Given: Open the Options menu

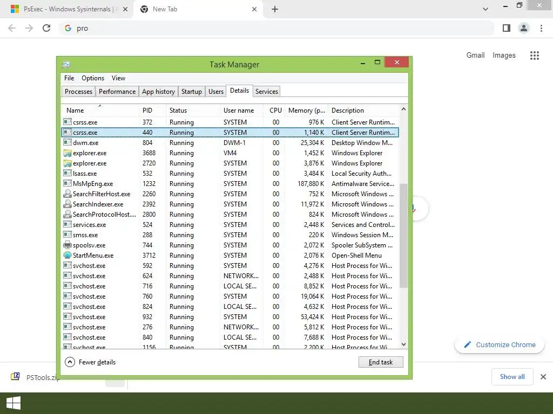Looking at the screenshot, I should click(93, 78).
